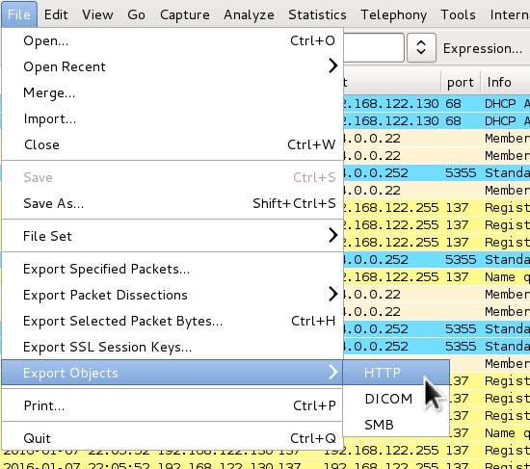Expand the Export Objects submenu
The image size is (530, 469).
(x=172, y=373)
